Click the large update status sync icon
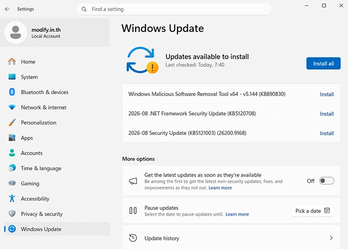This screenshot has height=249, width=348. click(142, 60)
